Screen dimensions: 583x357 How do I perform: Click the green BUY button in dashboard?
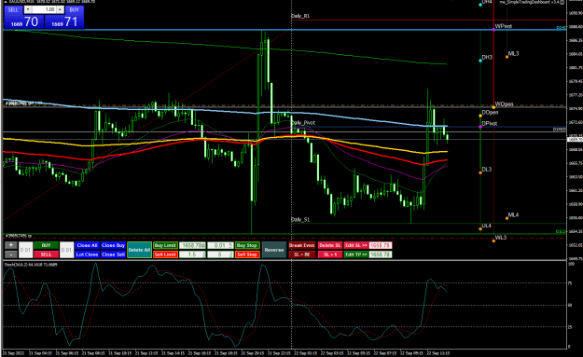click(x=46, y=245)
